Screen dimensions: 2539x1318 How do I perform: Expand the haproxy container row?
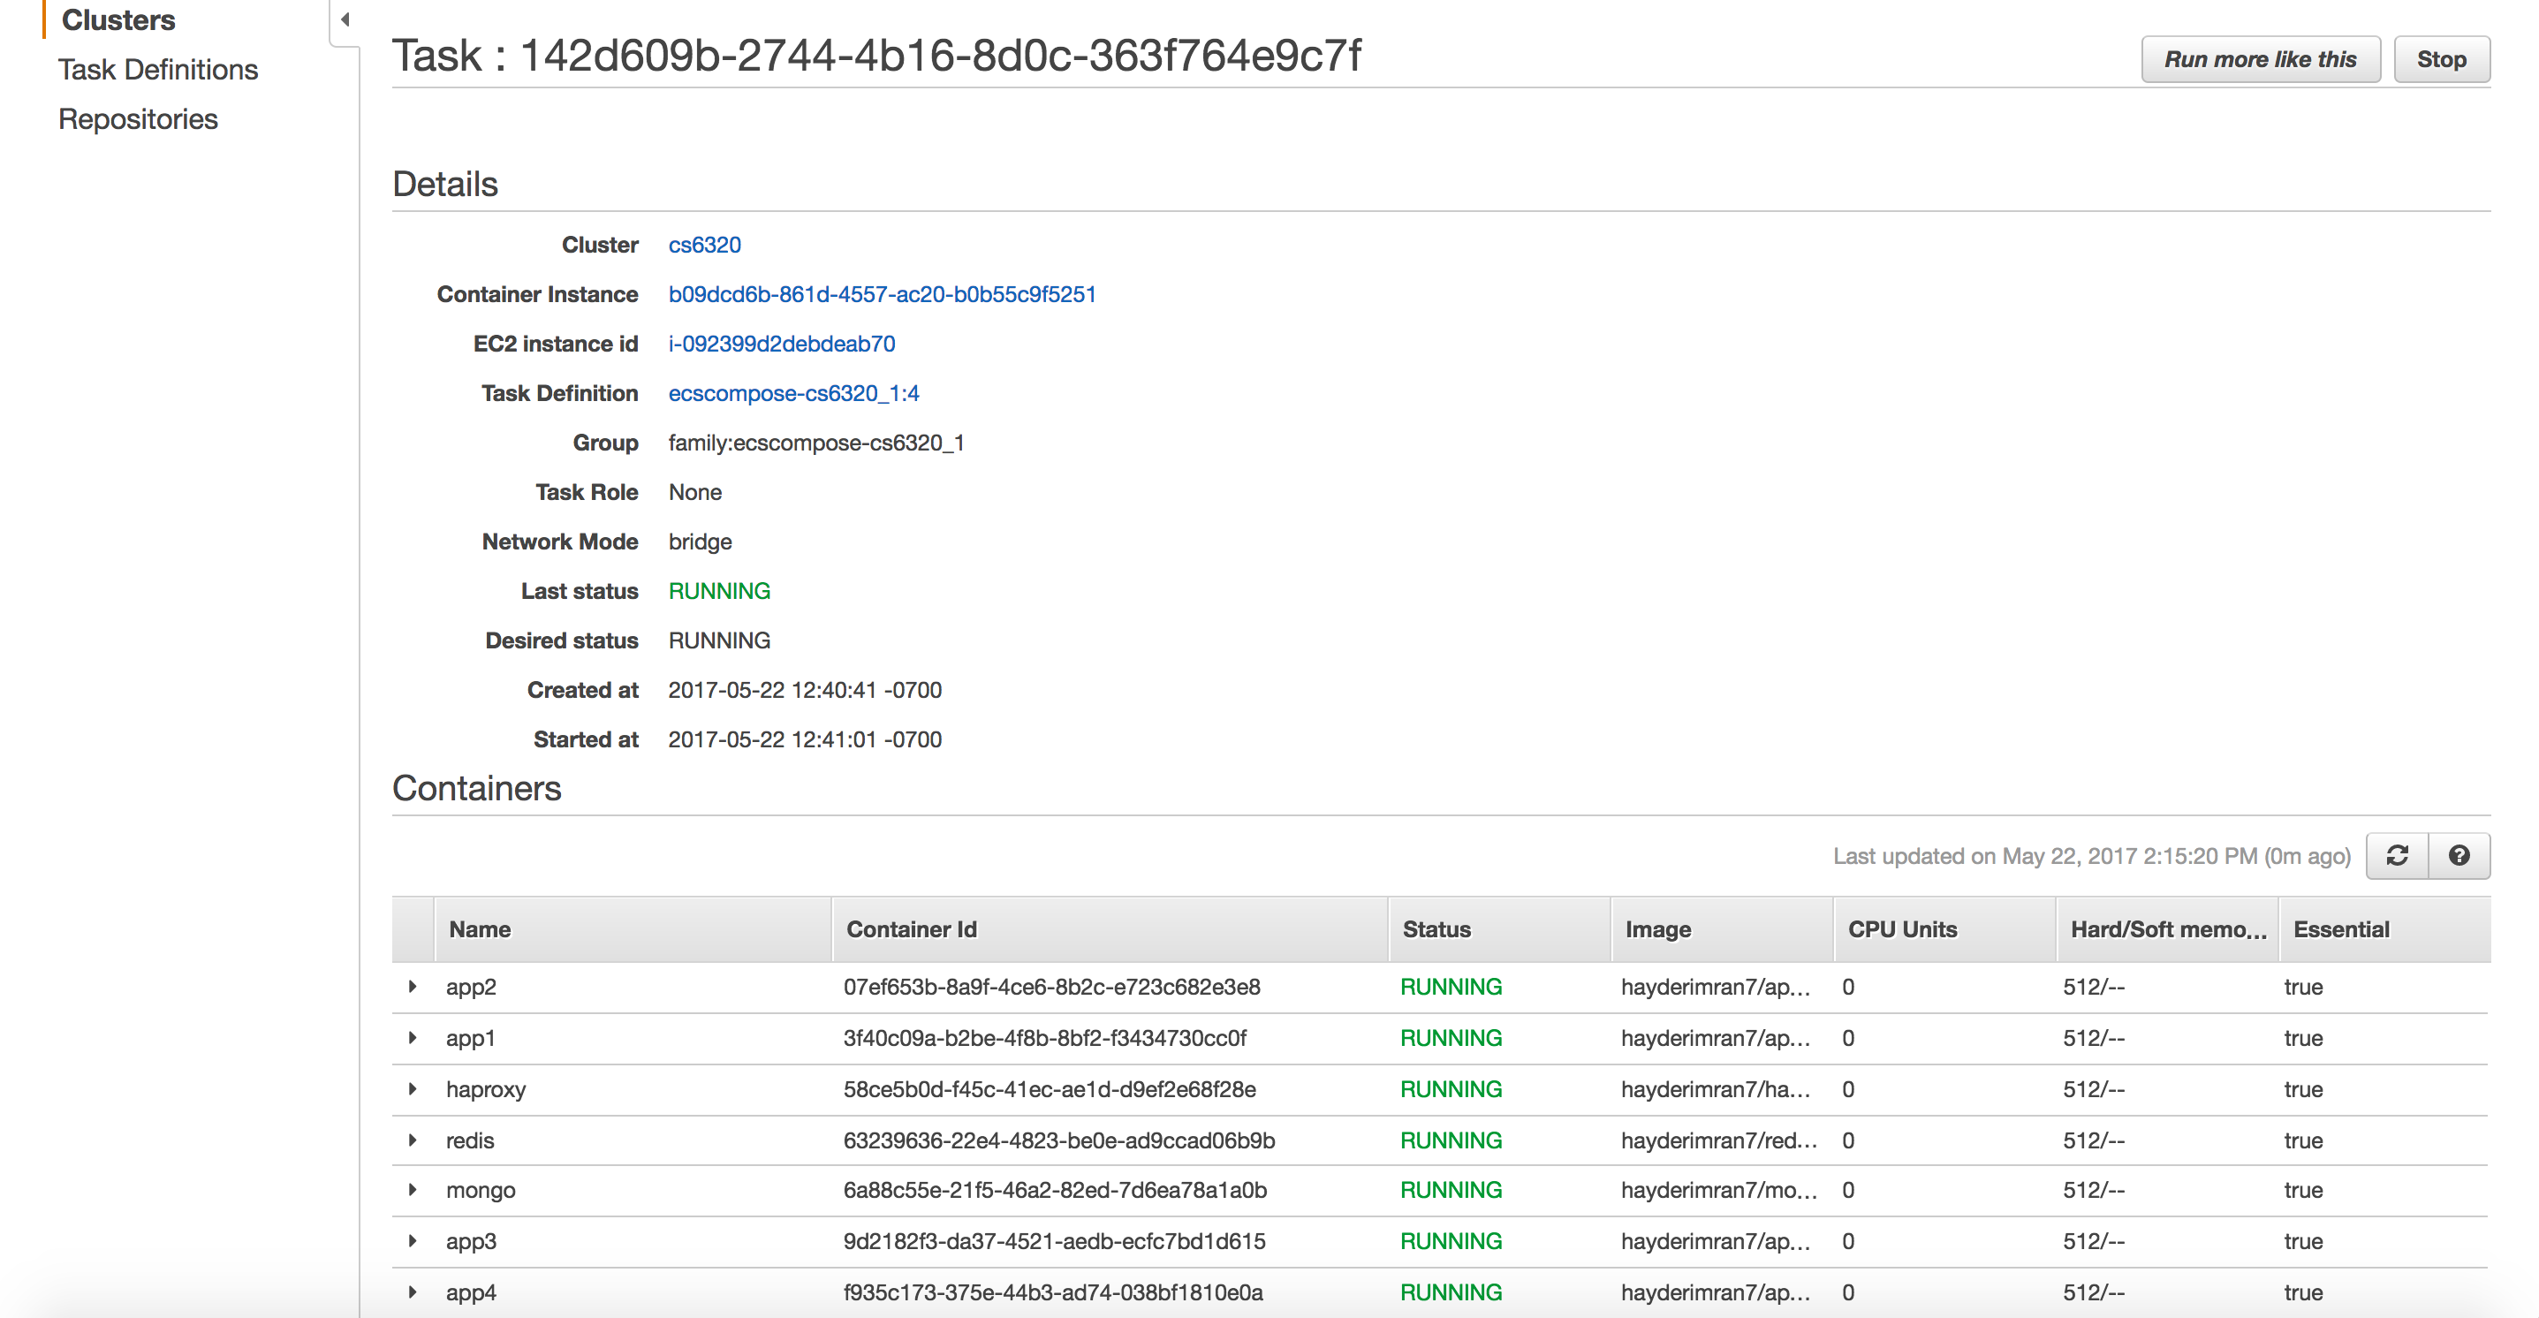coord(413,1088)
